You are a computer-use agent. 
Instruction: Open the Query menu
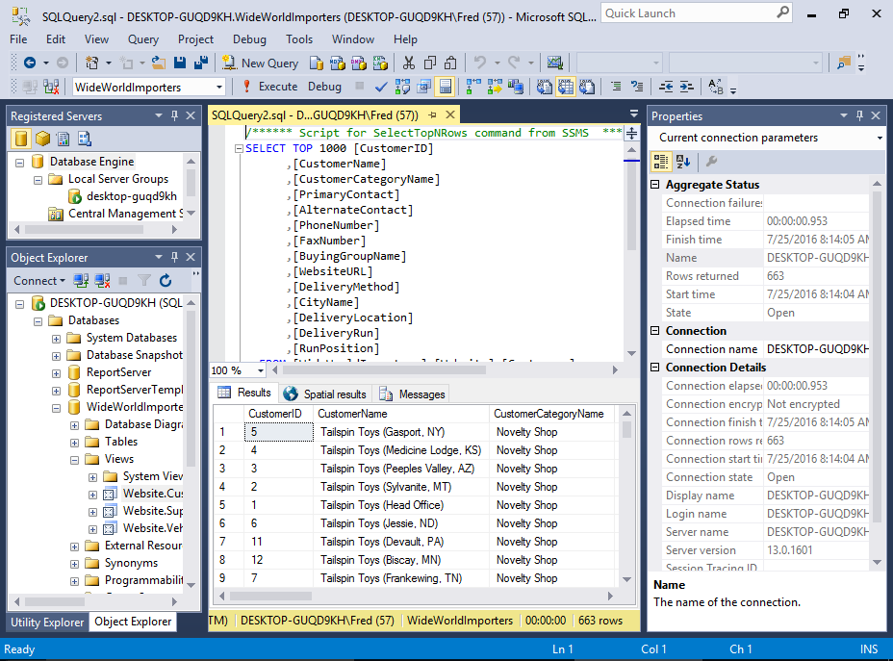(x=142, y=38)
